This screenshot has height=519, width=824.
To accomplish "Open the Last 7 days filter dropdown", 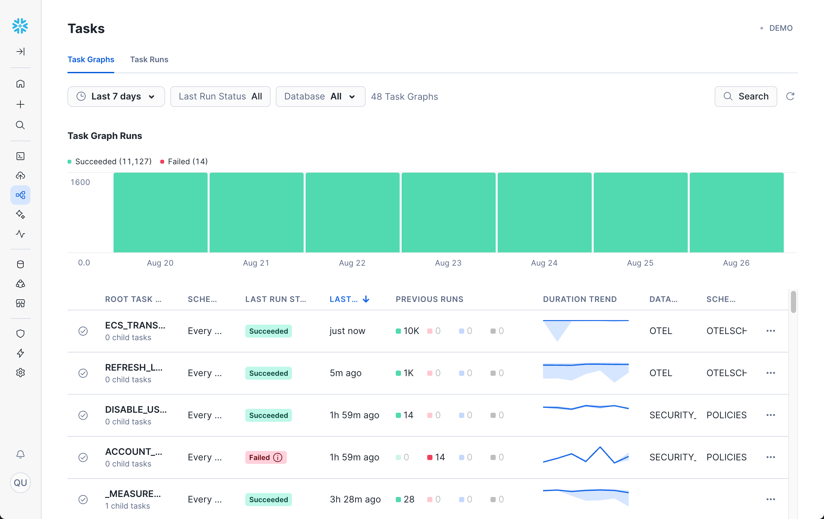I will [x=116, y=96].
